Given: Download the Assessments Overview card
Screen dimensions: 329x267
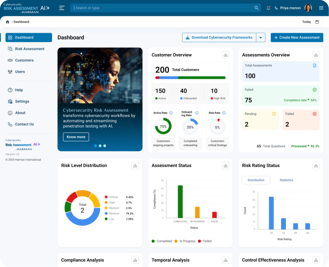Looking at the screenshot, I should tap(316, 55).
